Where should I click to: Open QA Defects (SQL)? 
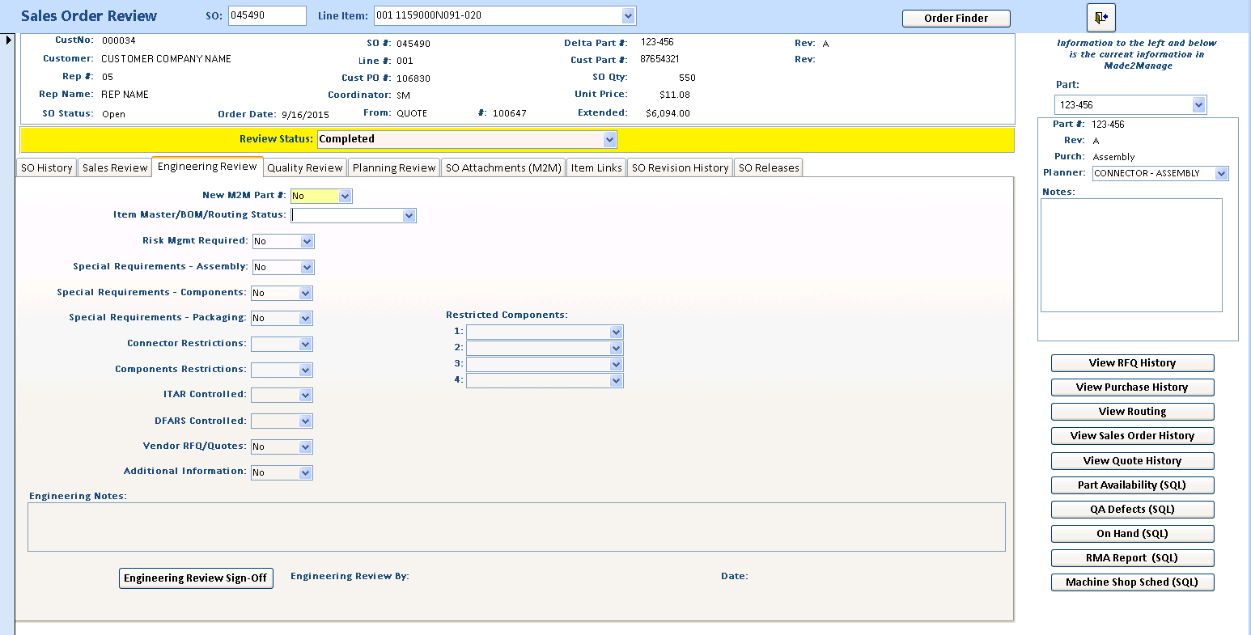1132,510
